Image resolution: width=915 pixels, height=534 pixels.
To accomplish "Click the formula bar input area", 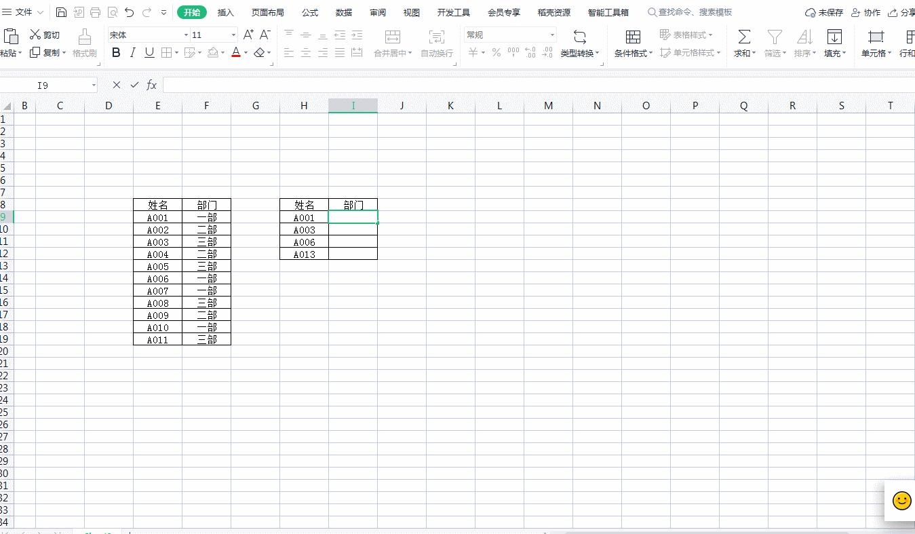I will click(x=407, y=84).
